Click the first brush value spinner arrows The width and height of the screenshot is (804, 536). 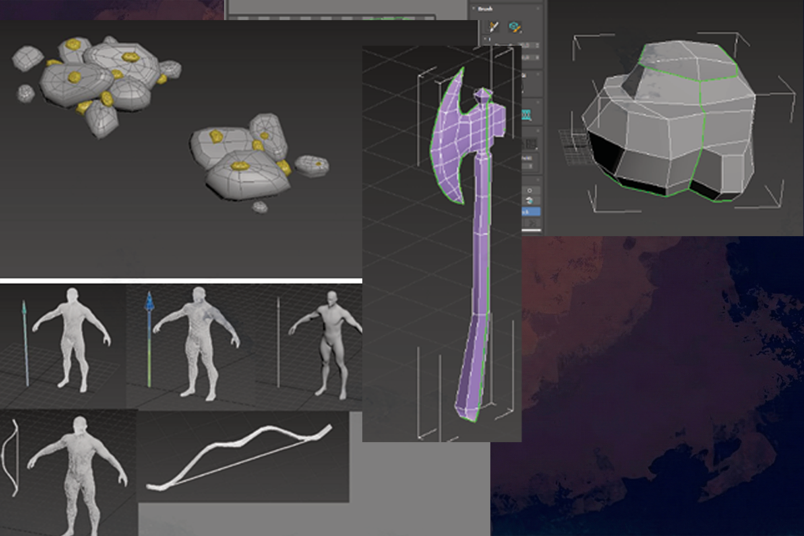(537, 45)
